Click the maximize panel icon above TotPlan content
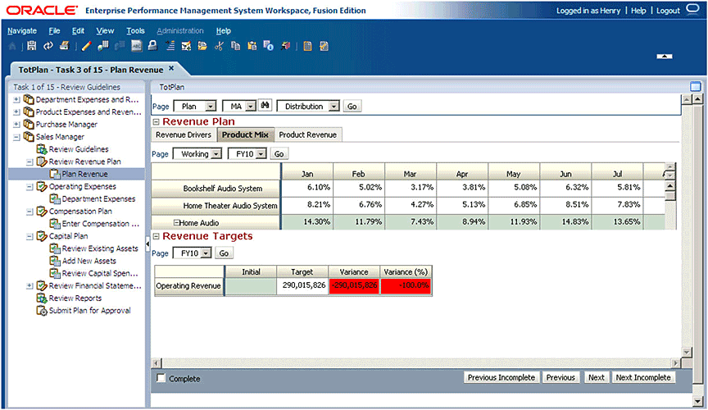The image size is (708, 410). click(x=696, y=86)
